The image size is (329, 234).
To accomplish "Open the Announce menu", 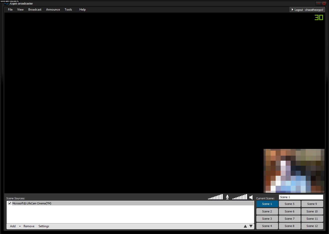I will [53, 10].
